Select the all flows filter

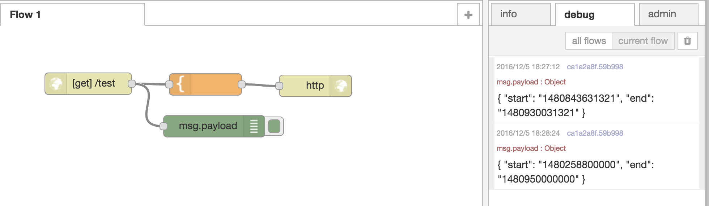[589, 41]
